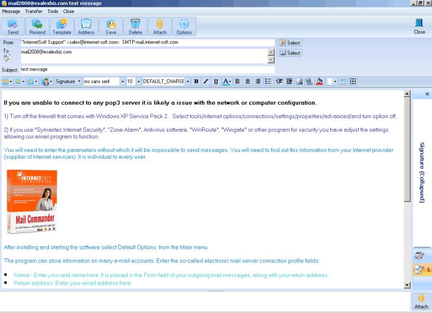Click the background fill color bucket icon
Image resolution: width=432 pixels, height=313 pixels.
tap(319, 82)
